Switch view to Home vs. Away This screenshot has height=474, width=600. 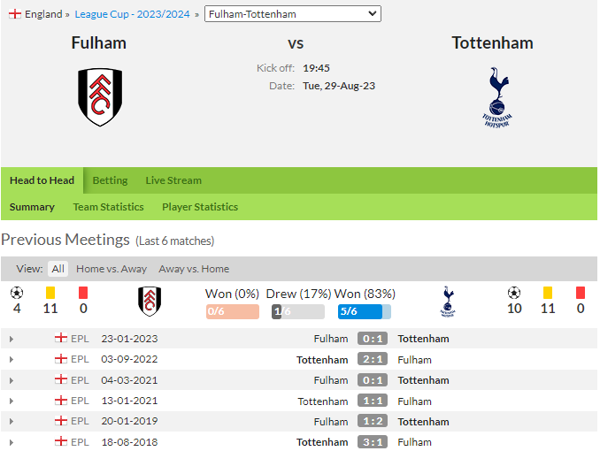[x=112, y=269]
